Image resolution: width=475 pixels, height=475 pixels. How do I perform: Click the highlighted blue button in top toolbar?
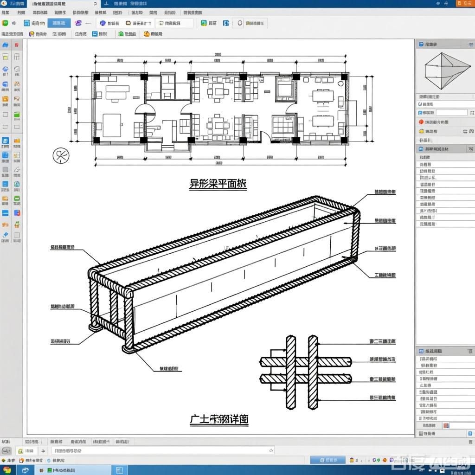click(x=59, y=23)
